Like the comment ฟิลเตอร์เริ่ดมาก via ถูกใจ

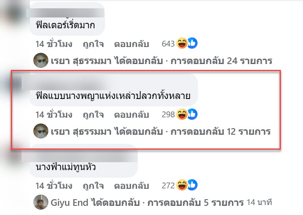93,44
